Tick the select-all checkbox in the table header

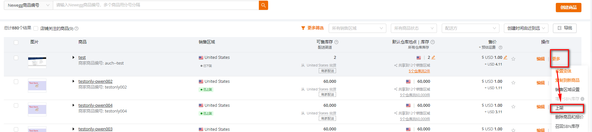tap(16, 42)
